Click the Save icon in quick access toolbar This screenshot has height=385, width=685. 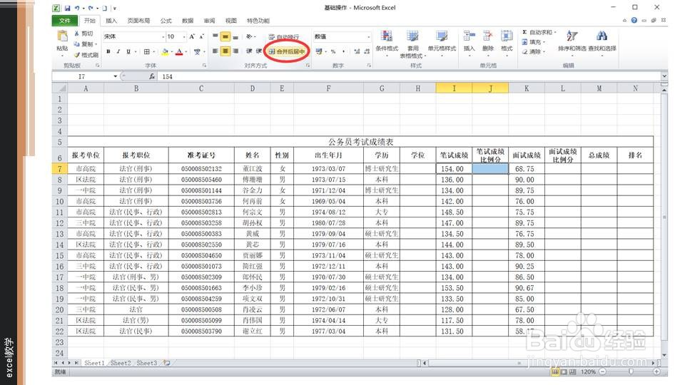coord(68,8)
